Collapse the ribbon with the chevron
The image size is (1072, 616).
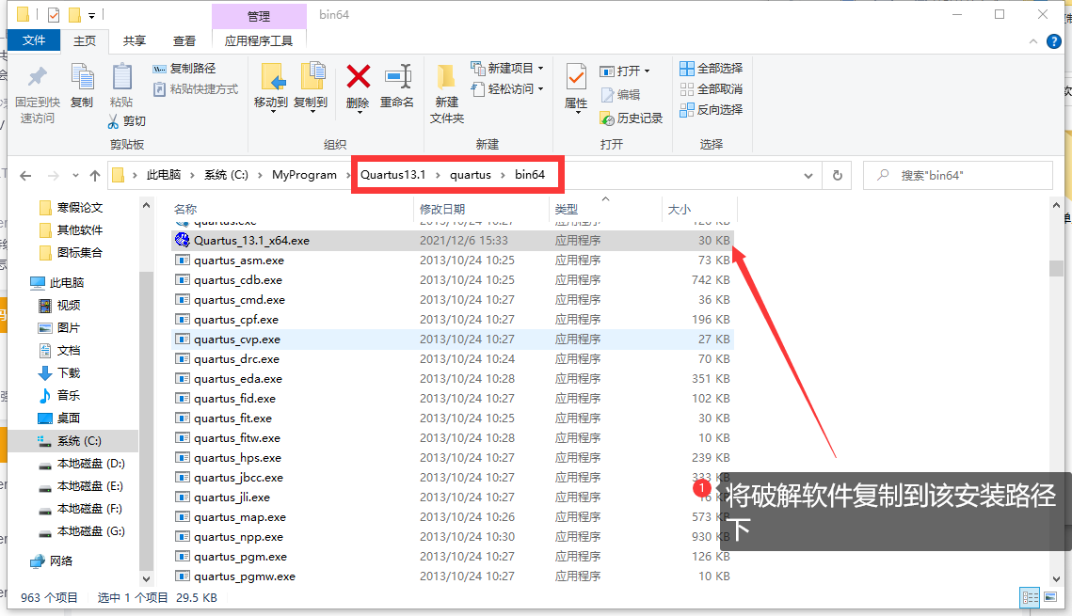[1033, 41]
